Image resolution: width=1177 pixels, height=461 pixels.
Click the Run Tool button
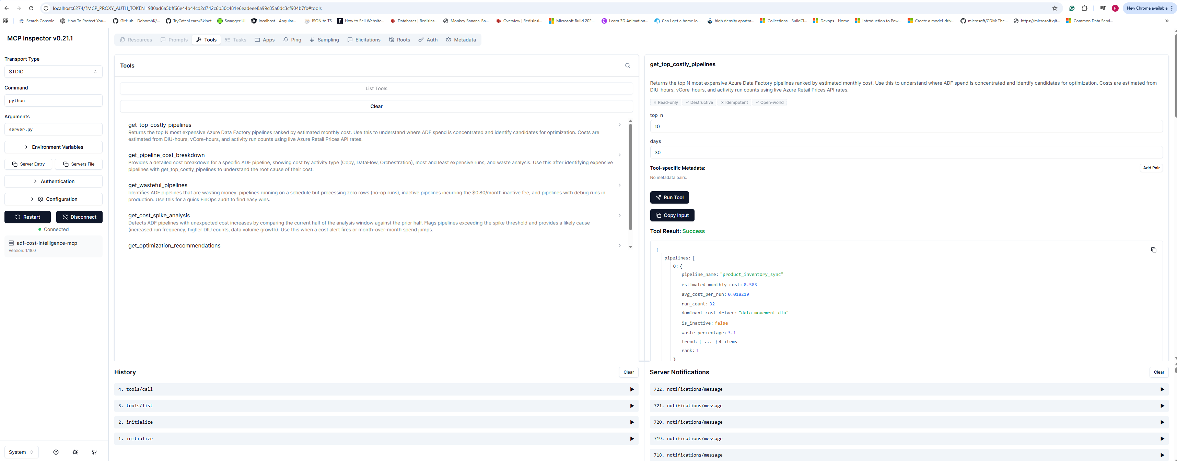coord(669,198)
